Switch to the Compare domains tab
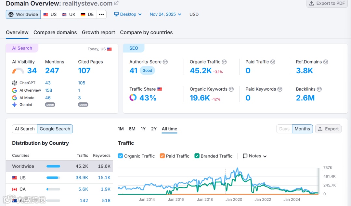The width and height of the screenshot is (351, 206). pyautogui.click(x=55, y=32)
